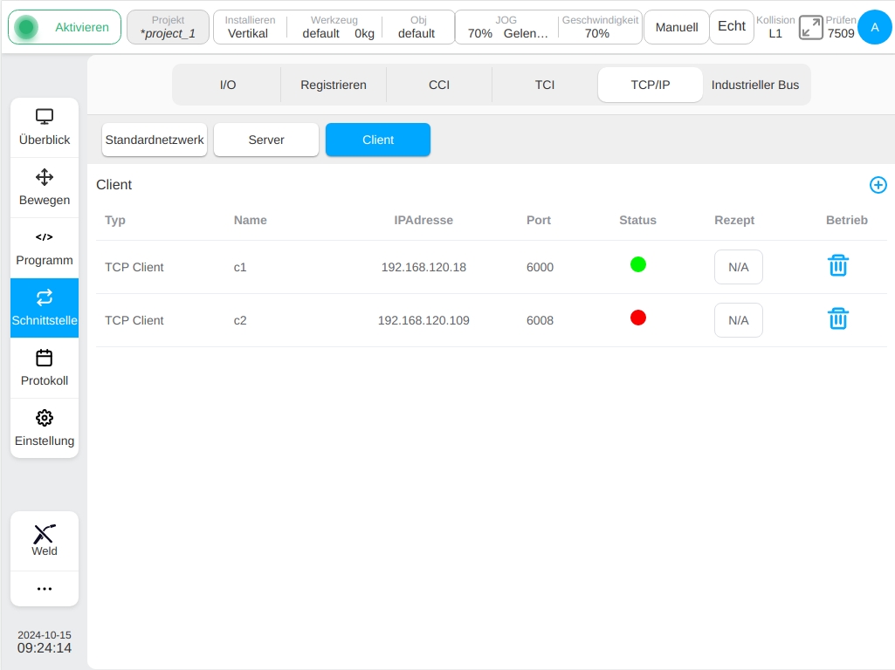The width and height of the screenshot is (895, 670).
Task: Click client name c2
Action: (240, 320)
